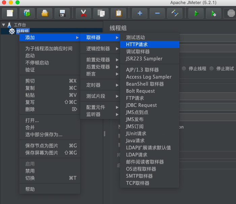This screenshot has height=204, width=236.
Task: Click the 工作台 flask icon
Action: click(x=9, y=25)
